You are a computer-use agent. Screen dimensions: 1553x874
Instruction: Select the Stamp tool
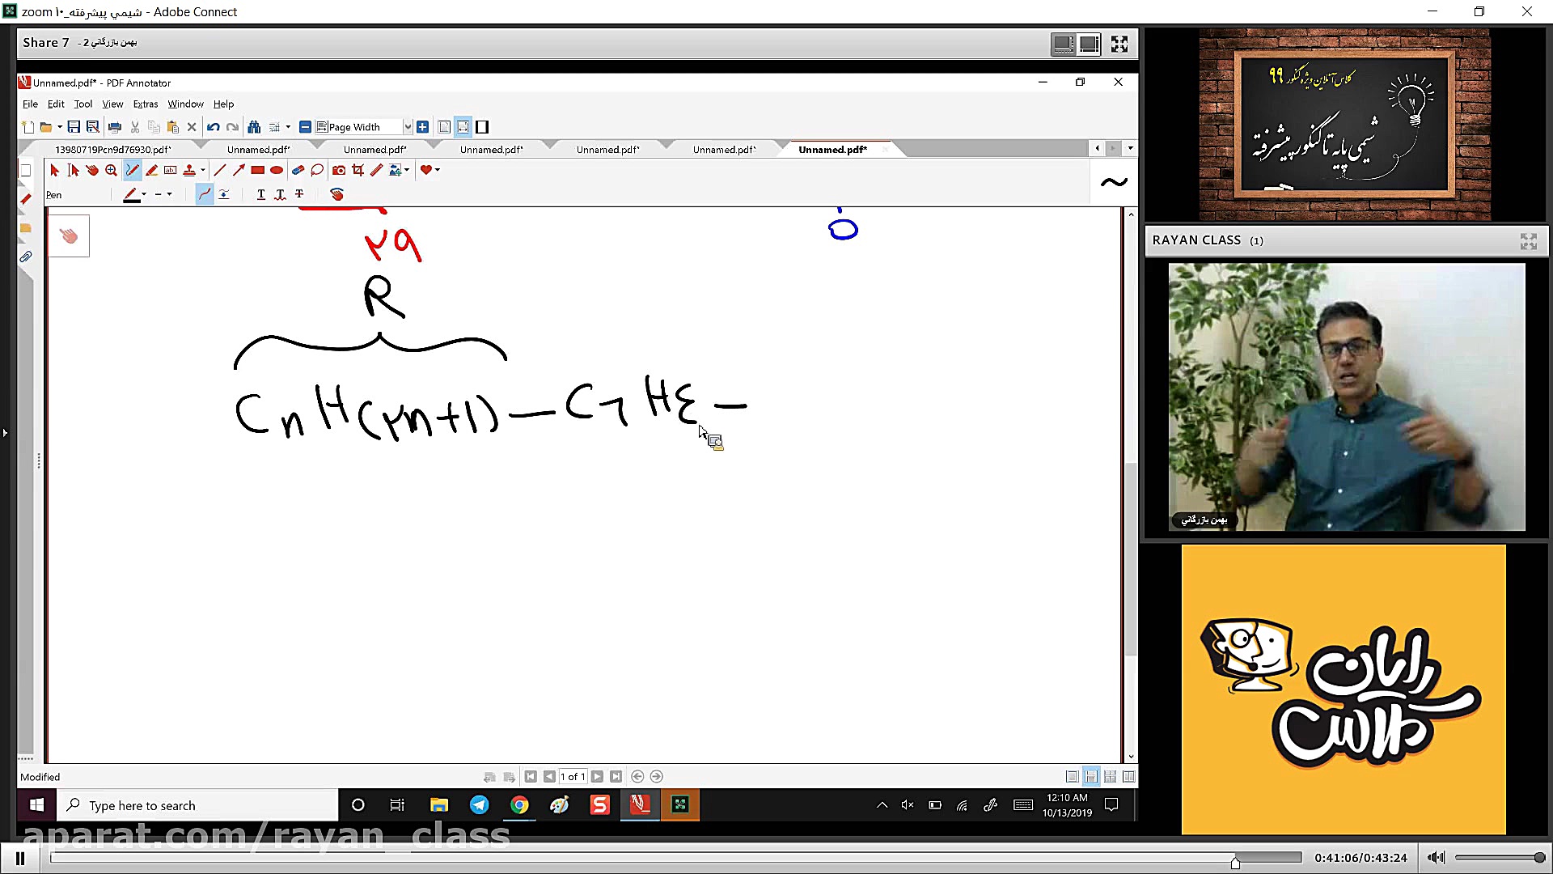point(189,170)
